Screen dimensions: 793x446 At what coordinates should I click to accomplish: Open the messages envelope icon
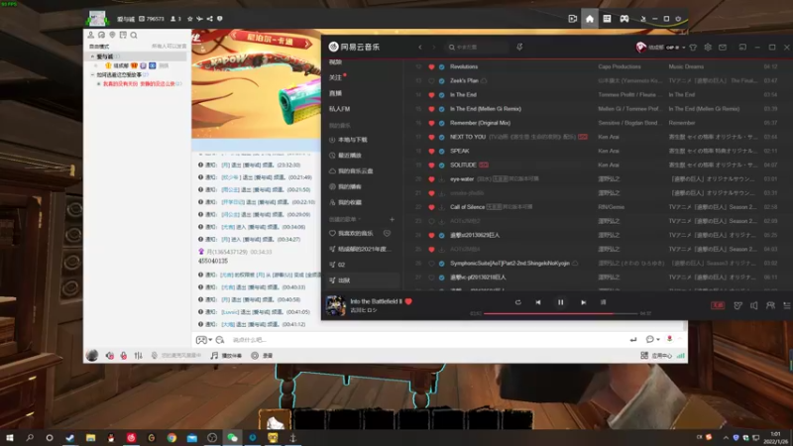(723, 47)
